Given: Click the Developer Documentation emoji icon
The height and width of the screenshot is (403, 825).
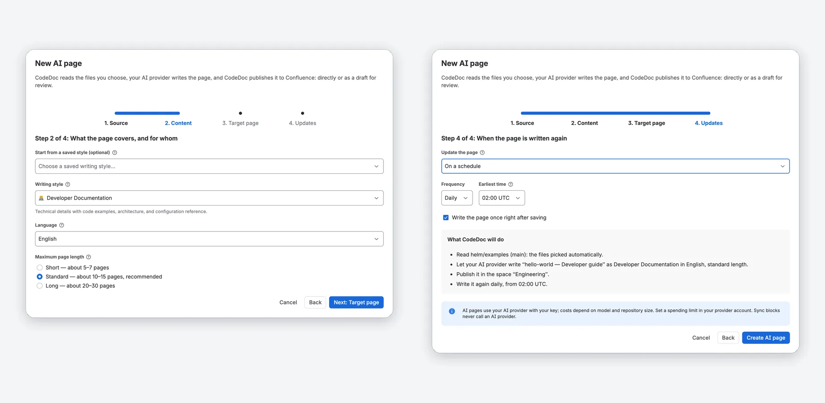Looking at the screenshot, I should (41, 198).
